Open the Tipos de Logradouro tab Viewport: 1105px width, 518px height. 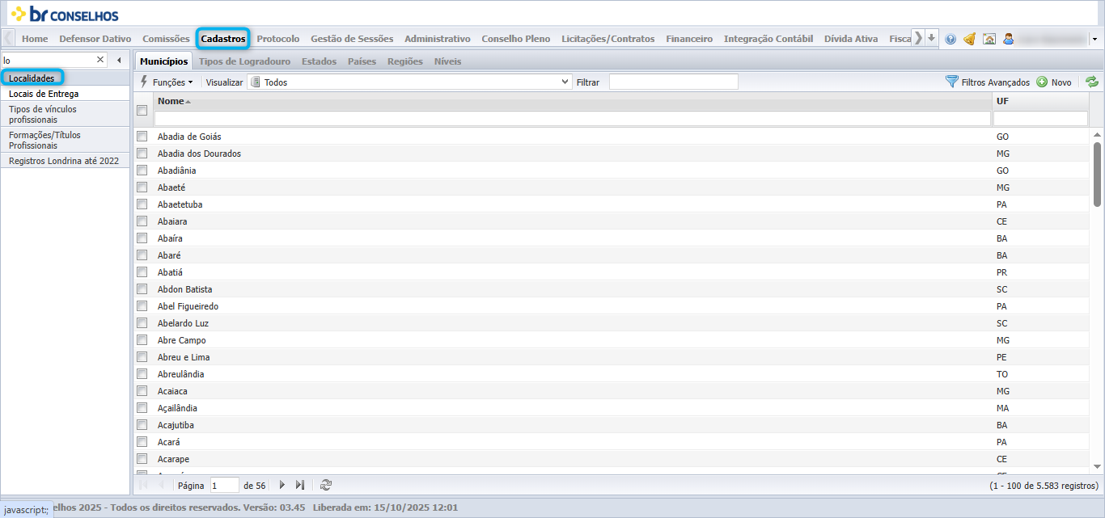click(244, 61)
